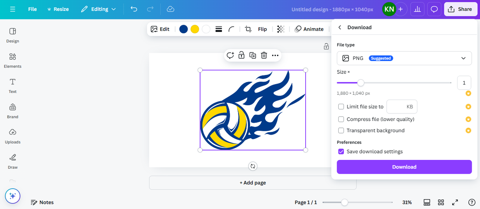Open more options three-dot menu
The image size is (480, 209).
click(275, 55)
